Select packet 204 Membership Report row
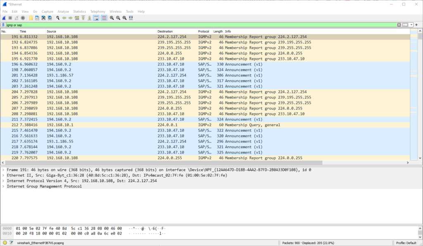 (x=205, y=92)
